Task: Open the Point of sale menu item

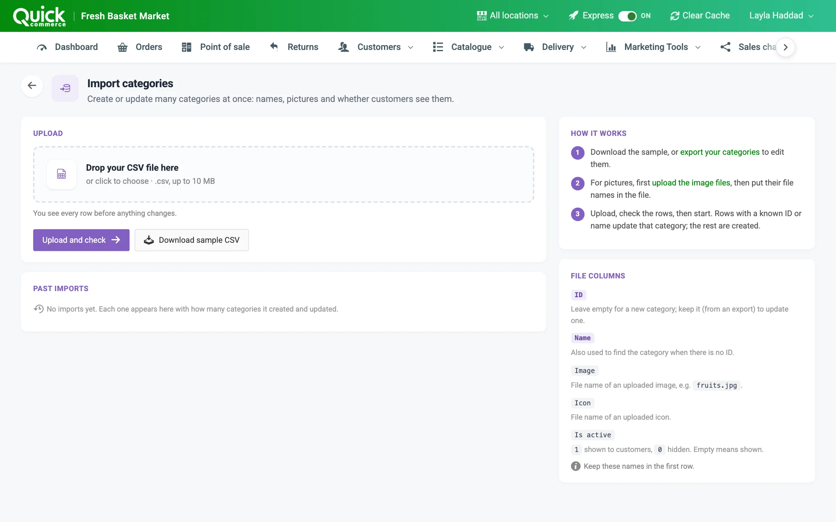Action: coord(216,47)
